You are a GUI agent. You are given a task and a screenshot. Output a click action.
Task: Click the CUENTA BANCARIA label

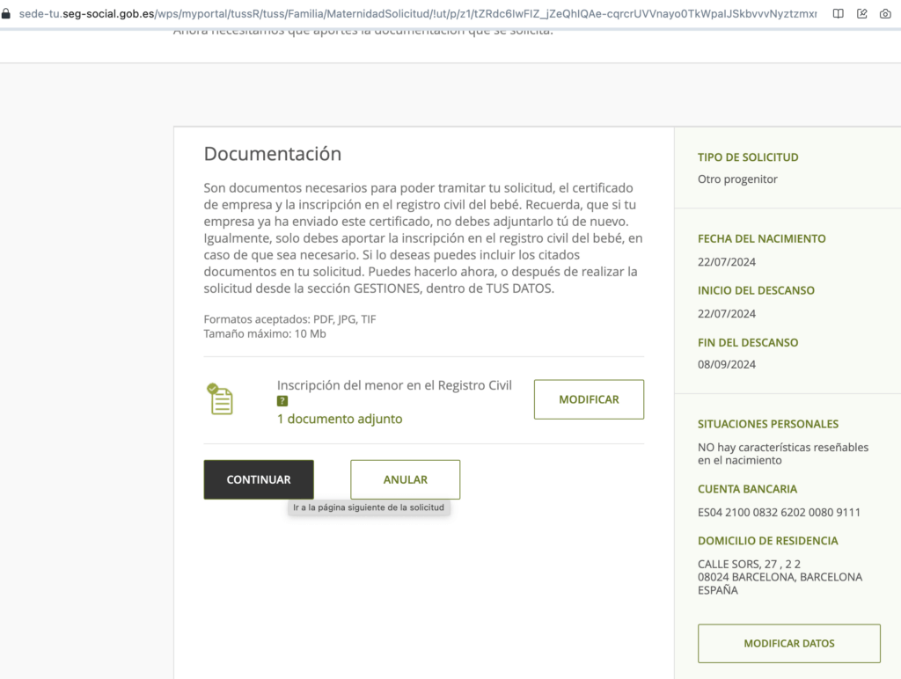748,489
